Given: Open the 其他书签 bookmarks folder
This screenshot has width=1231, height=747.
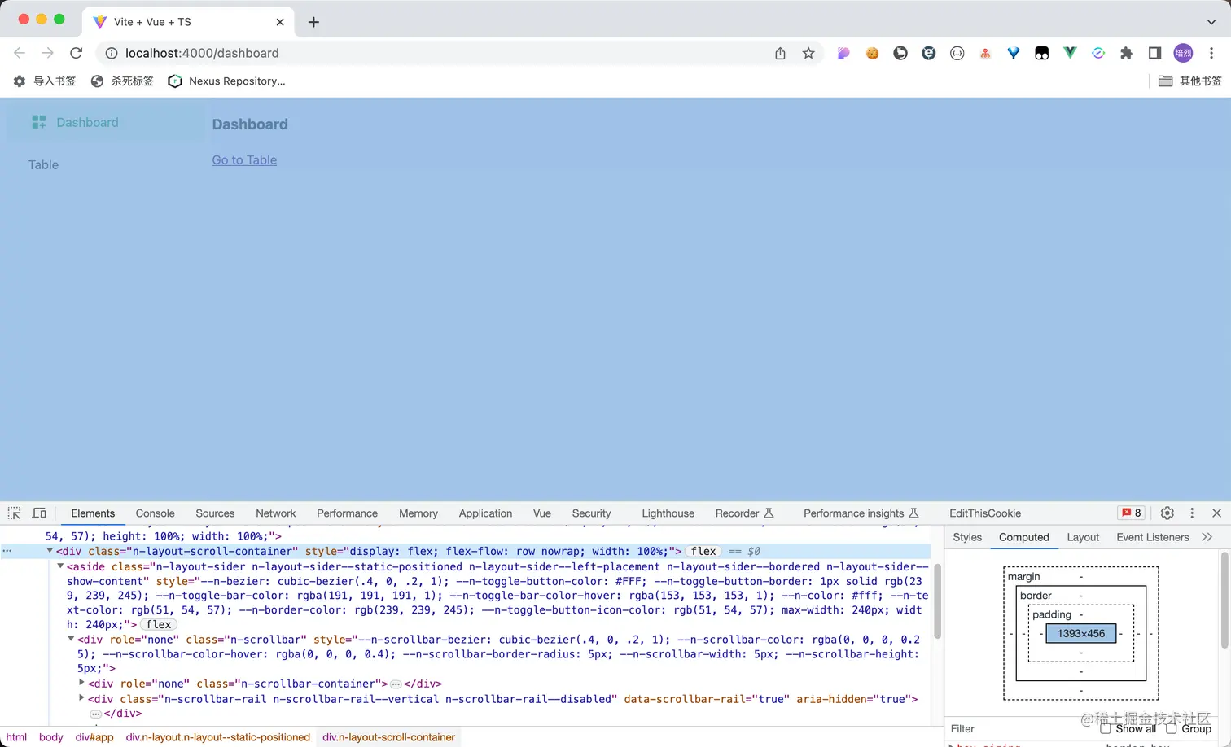Looking at the screenshot, I should tap(1189, 81).
